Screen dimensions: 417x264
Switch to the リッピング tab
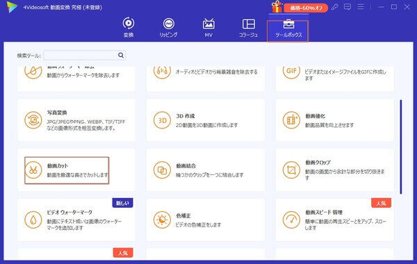click(x=168, y=27)
